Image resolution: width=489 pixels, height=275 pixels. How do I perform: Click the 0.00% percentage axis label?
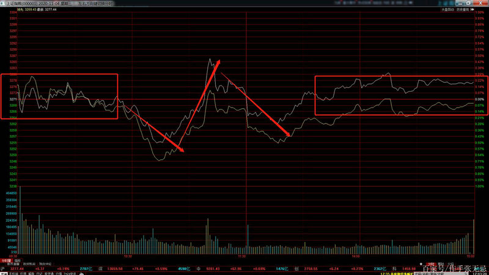pyautogui.click(x=479, y=99)
